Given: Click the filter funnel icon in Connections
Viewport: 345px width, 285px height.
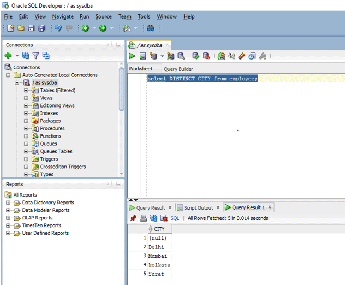Looking at the screenshot, I should pyautogui.click(x=35, y=56).
